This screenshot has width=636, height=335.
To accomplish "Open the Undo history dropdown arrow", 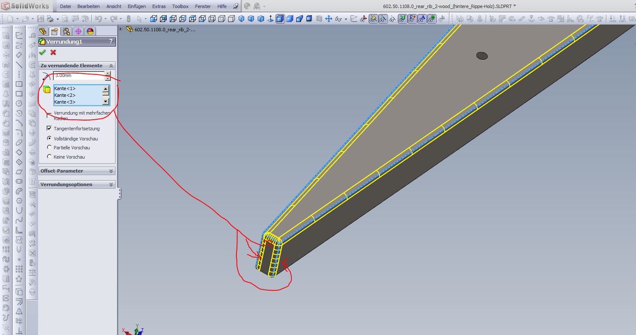I will (105, 19).
